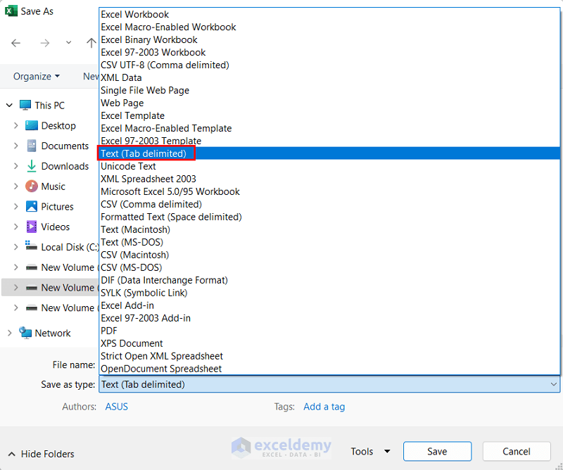
Task: Choose Text (MS-DOS) file type
Action: tap(329, 242)
